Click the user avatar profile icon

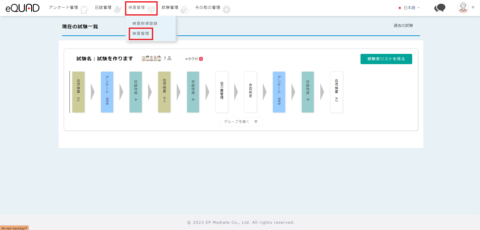click(463, 8)
